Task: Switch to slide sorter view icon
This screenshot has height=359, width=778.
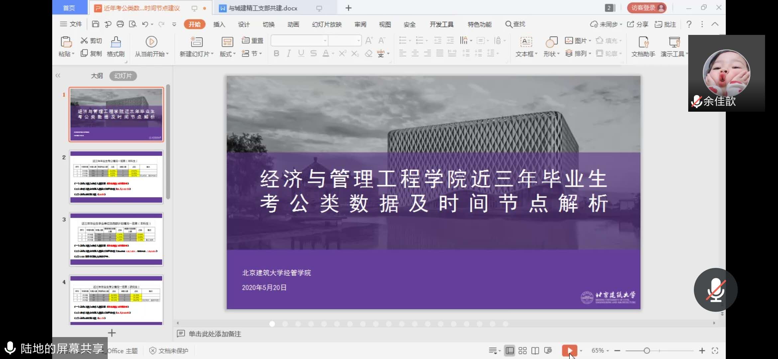Action: [522, 351]
